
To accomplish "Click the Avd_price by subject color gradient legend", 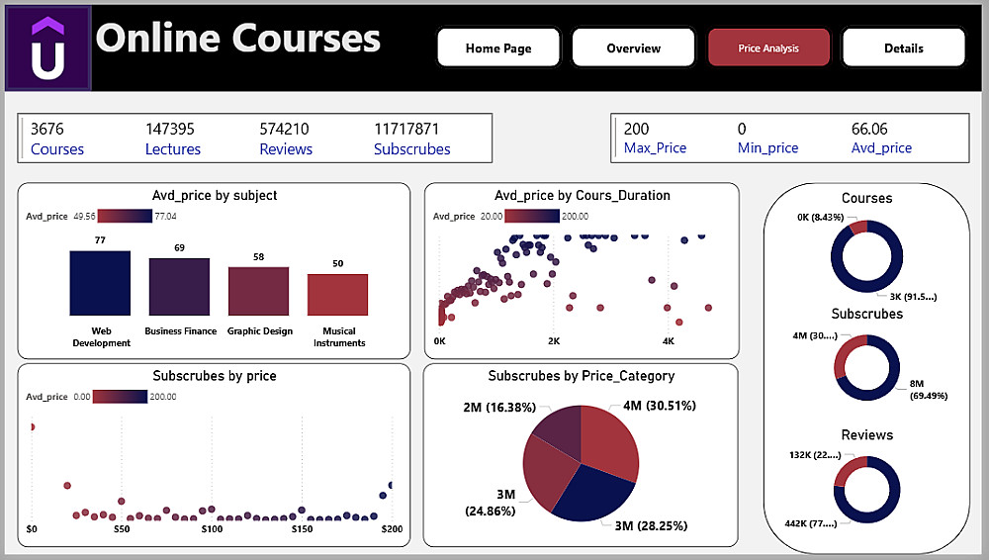I will (125, 216).
